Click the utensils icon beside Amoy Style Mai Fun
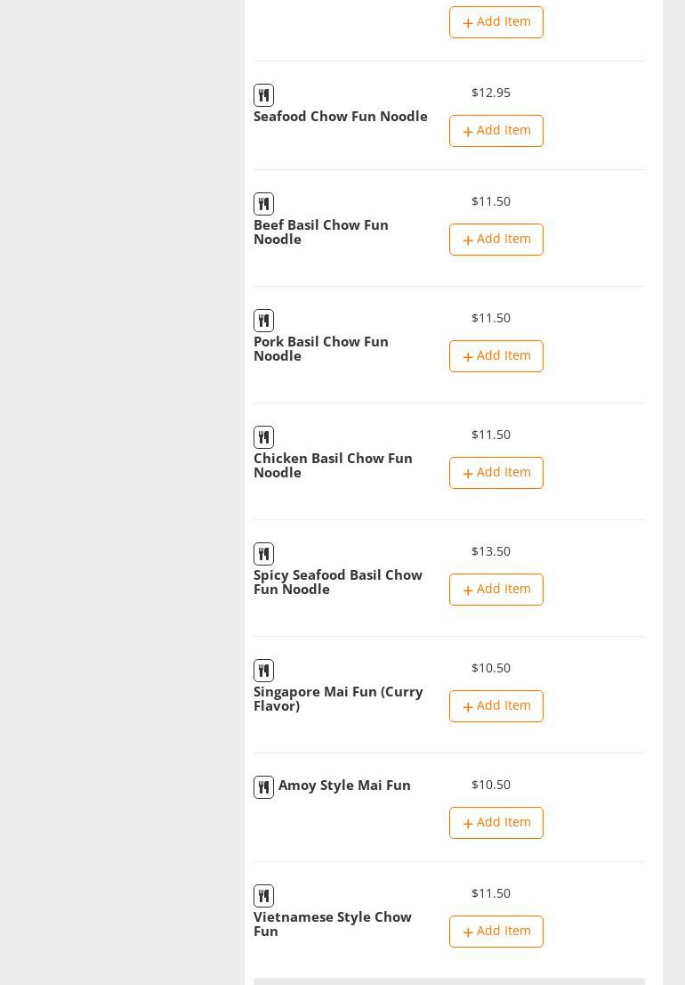 pyautogui.click(x=263, y=787)
